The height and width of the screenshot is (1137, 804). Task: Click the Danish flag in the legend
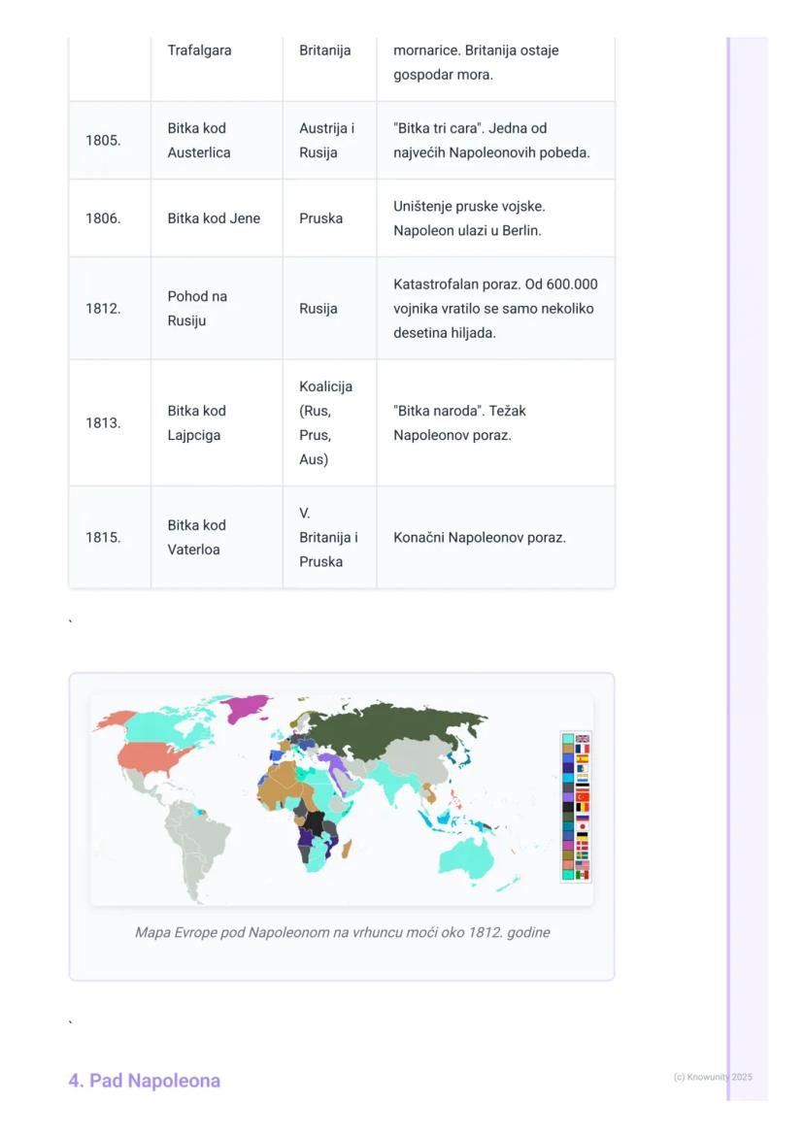[583, 846]
